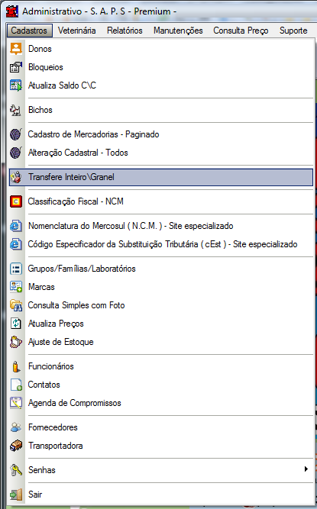
Task: Expand the Senhas submenu arrow
Action: (306, 469)
